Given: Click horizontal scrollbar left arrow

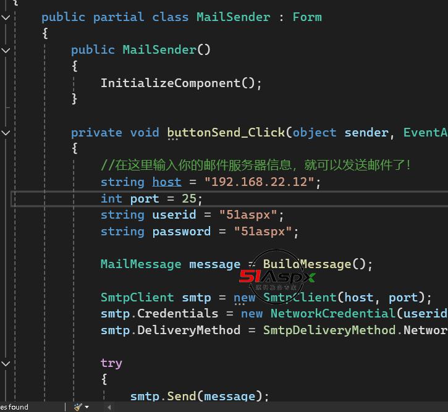Looking at the screenshot, I should click(109, 407).
